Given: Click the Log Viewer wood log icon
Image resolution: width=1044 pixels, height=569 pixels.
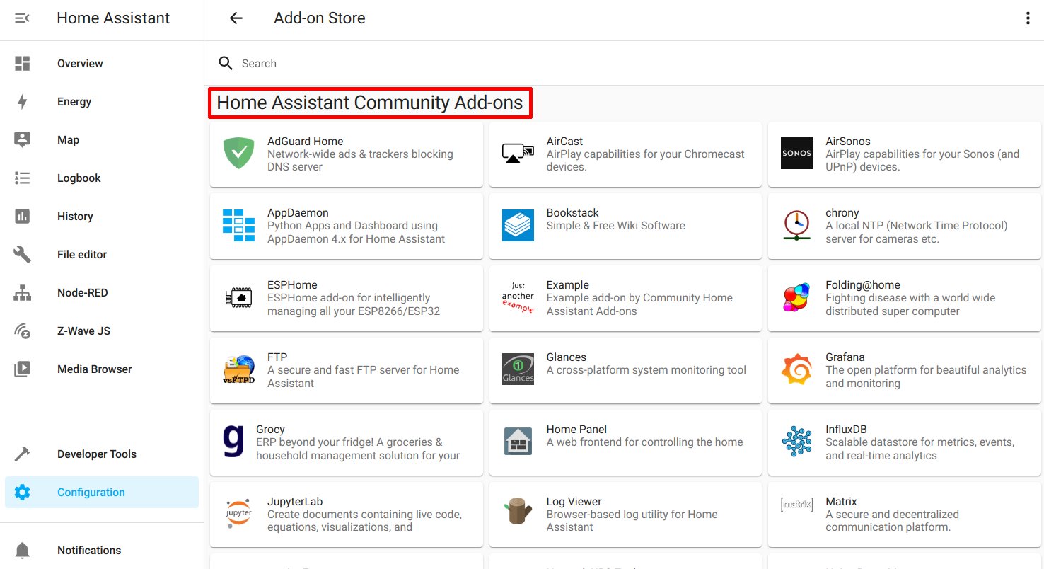Looking at the screenshot, I should (x=518, y=512).
